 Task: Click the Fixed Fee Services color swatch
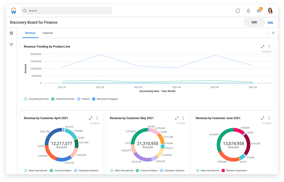click(52, 99)
